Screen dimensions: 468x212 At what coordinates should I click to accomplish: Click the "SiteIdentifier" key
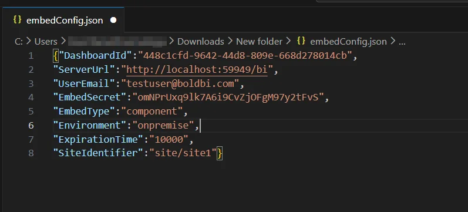click(98, 153)
